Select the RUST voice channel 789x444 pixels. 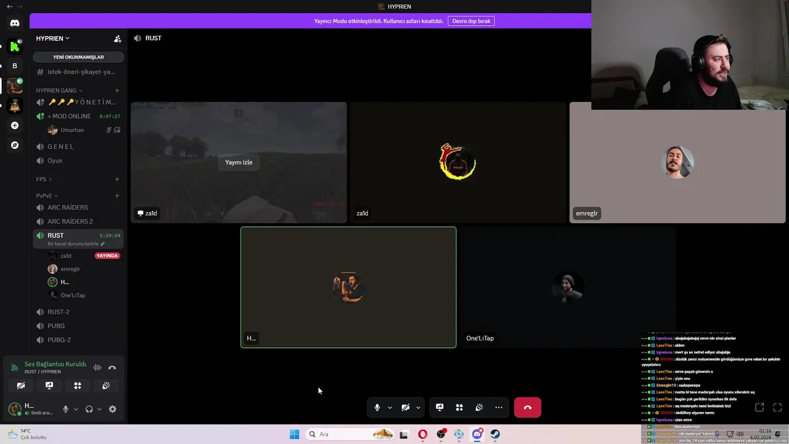78,236
